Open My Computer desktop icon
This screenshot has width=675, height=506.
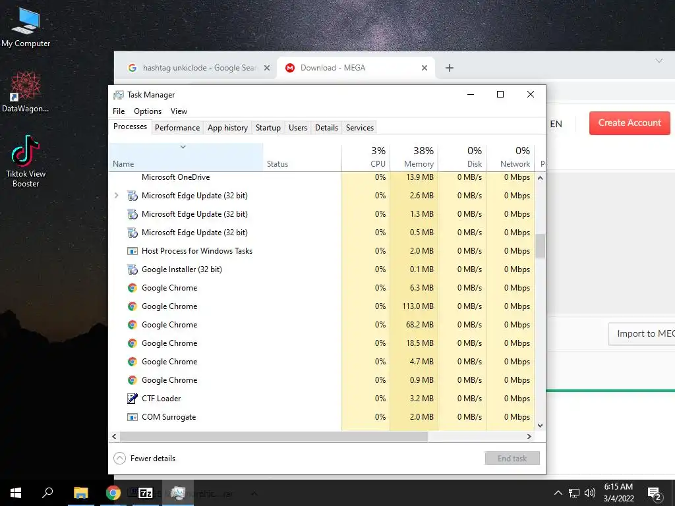click(26, 28)
